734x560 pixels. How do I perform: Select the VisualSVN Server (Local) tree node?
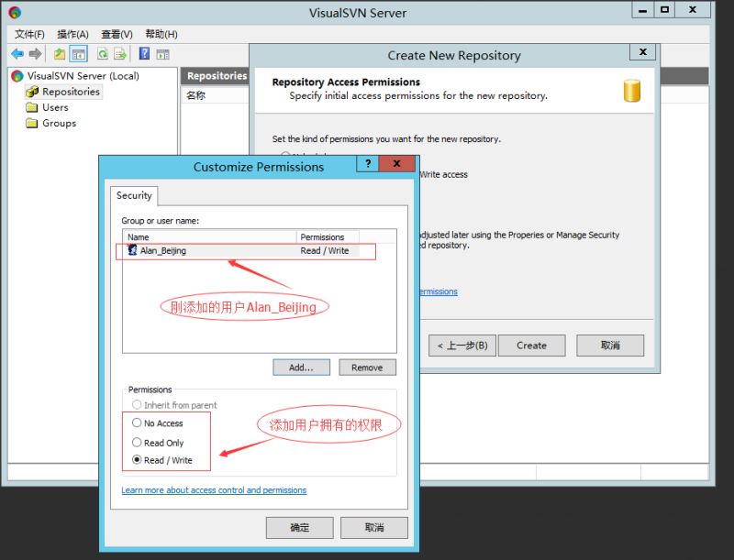[83, 76]
